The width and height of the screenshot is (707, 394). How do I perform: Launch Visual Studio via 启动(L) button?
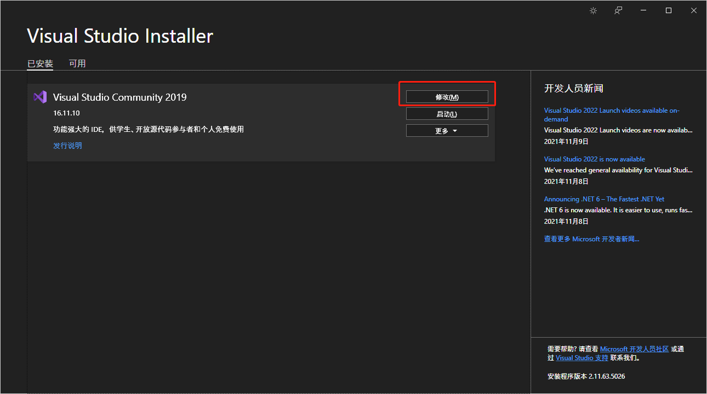(x=447, y=113)
